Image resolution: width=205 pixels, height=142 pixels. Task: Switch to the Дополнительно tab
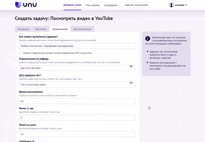point(82,29)
